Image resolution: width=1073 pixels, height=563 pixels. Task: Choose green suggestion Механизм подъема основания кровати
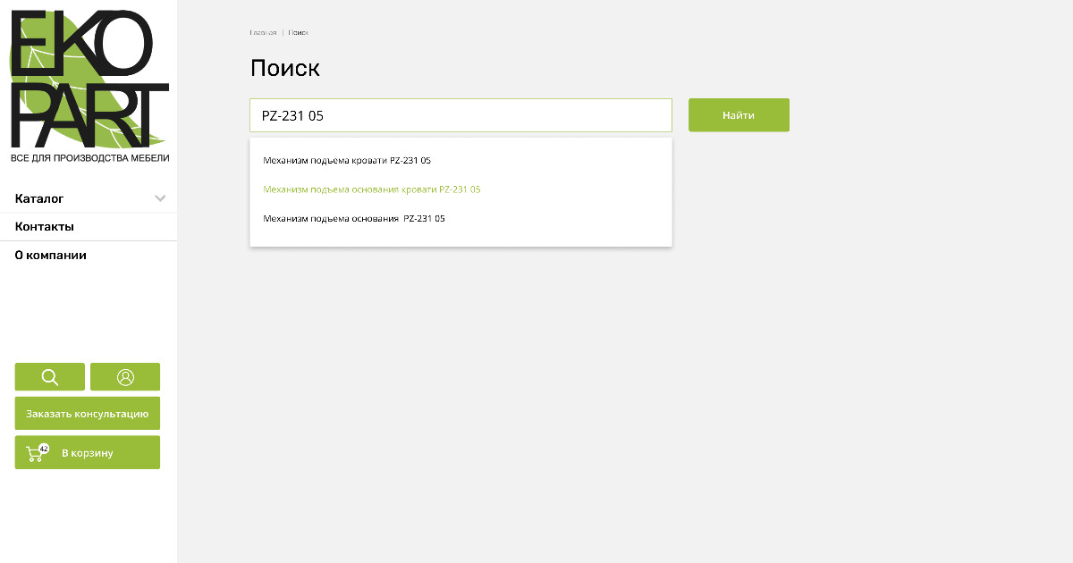[372, 189]
